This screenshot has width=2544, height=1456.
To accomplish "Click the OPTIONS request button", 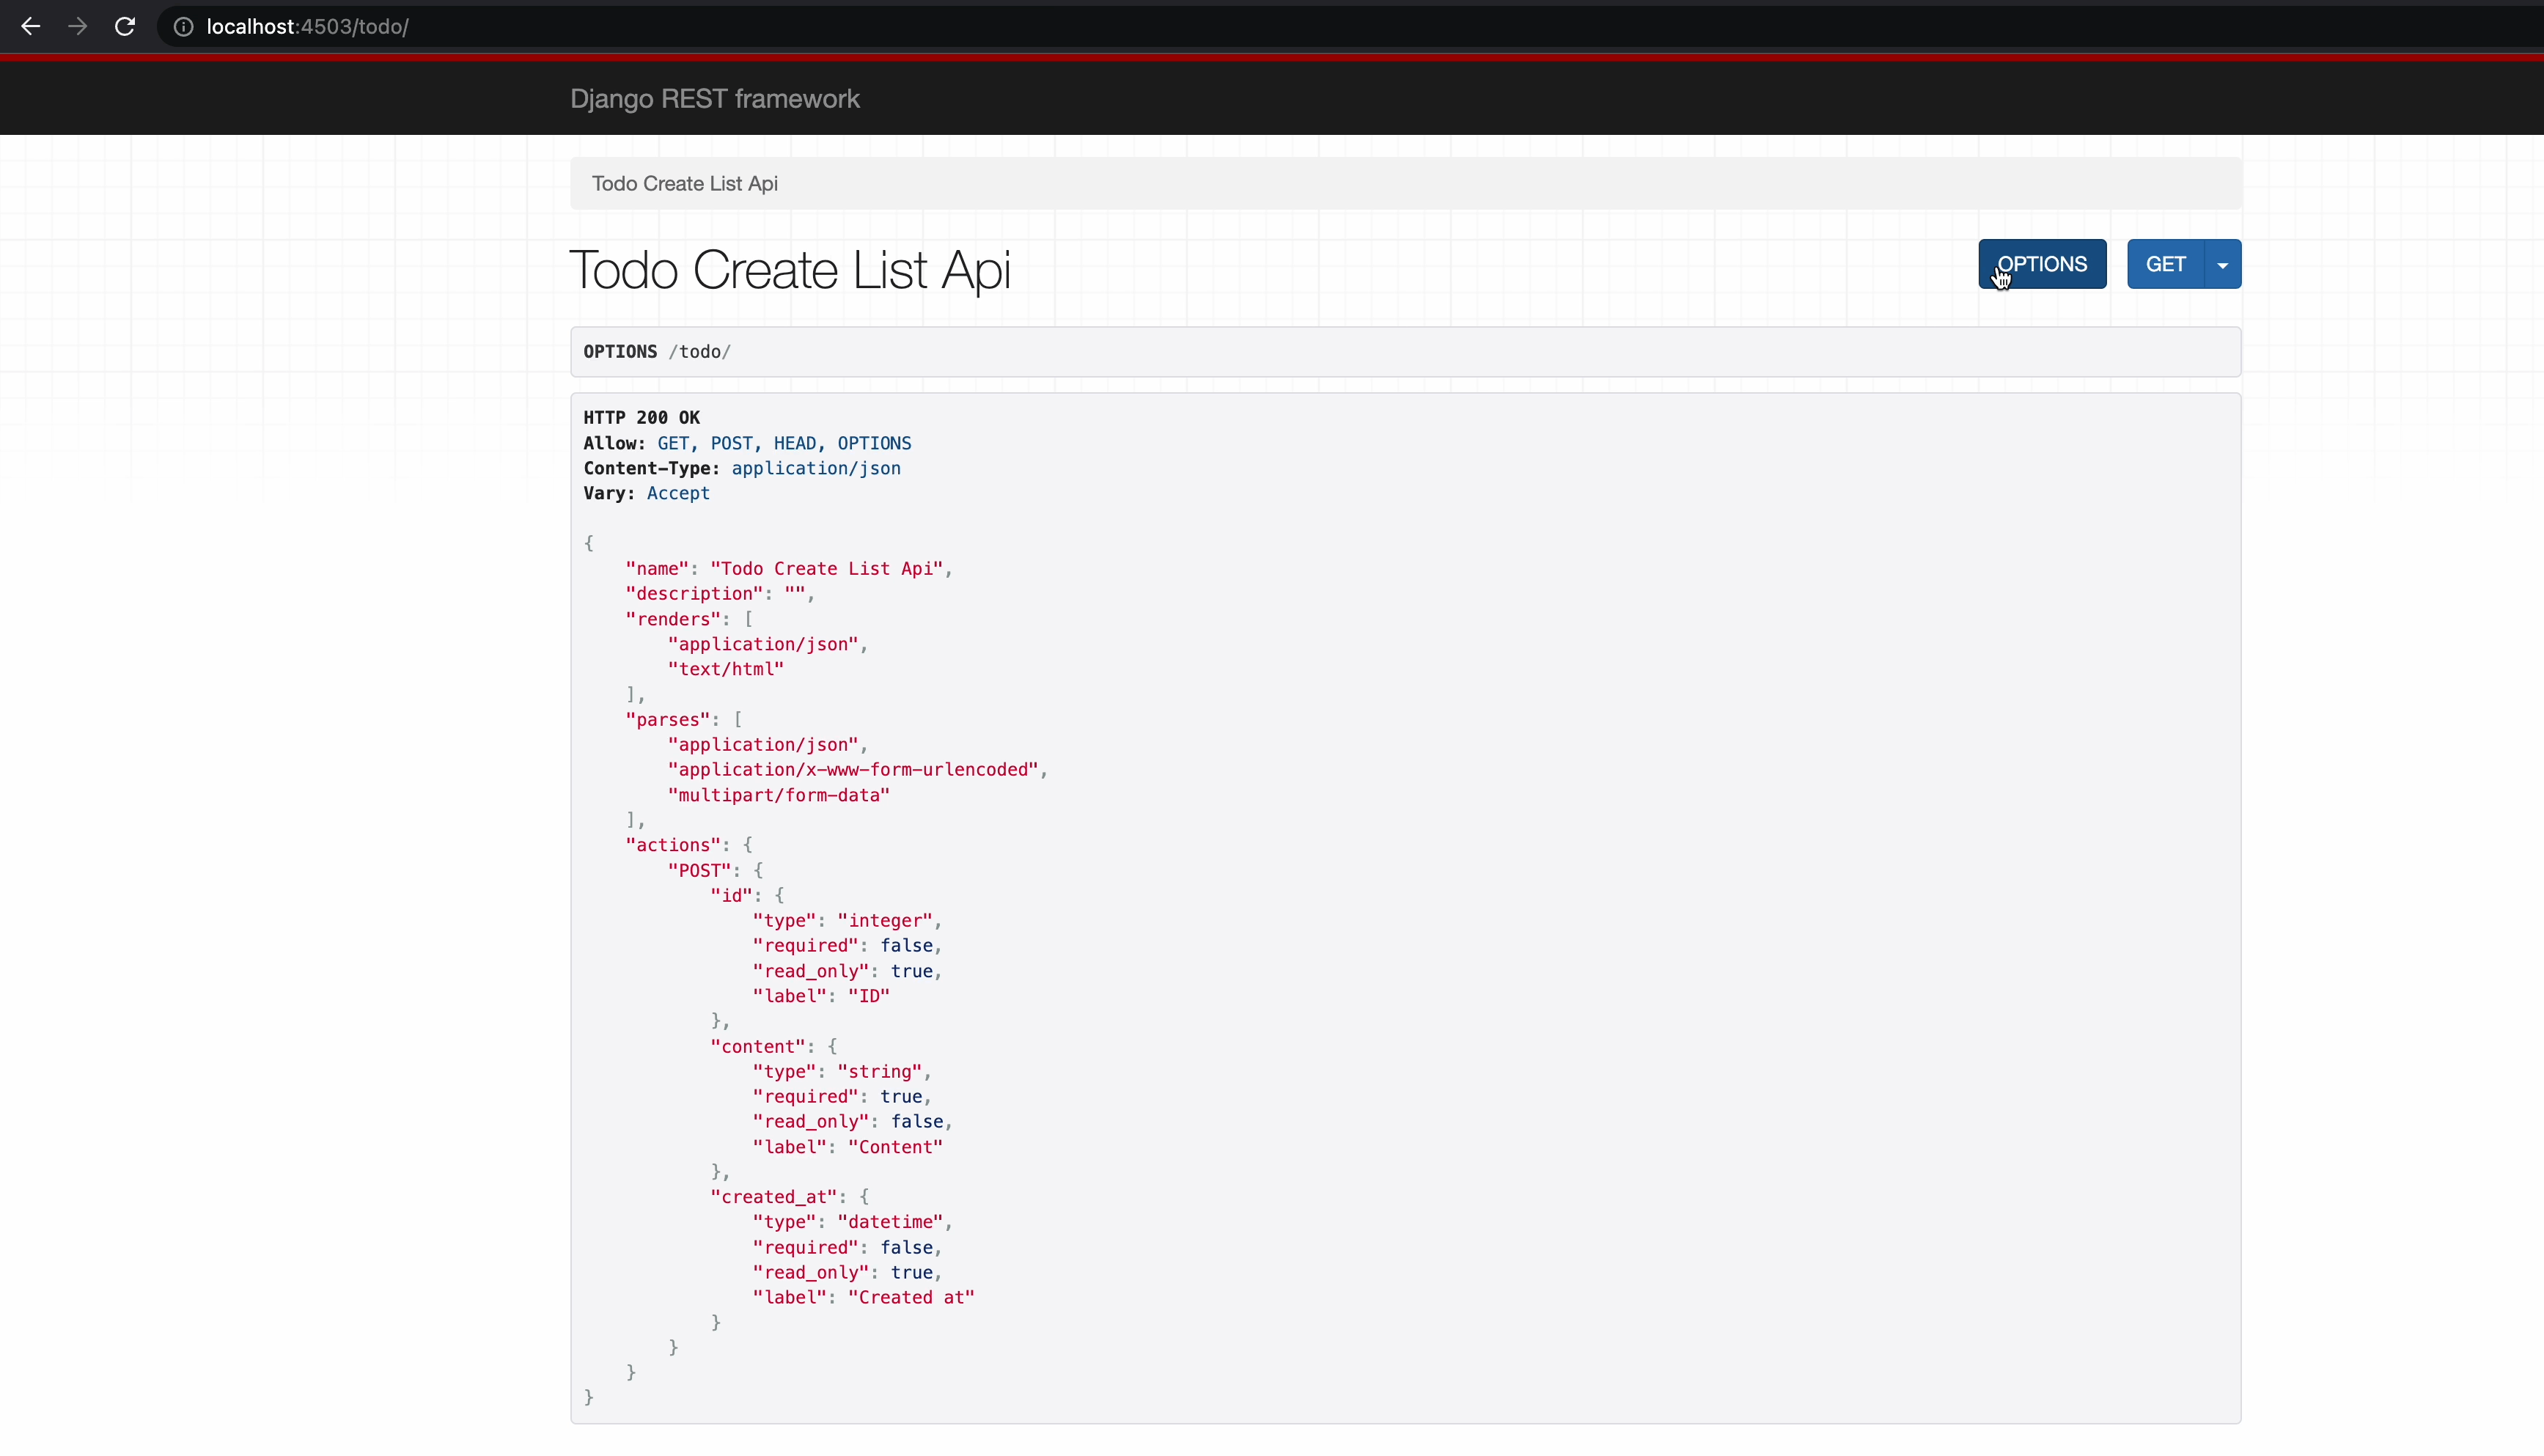I will pos(2041,264).
